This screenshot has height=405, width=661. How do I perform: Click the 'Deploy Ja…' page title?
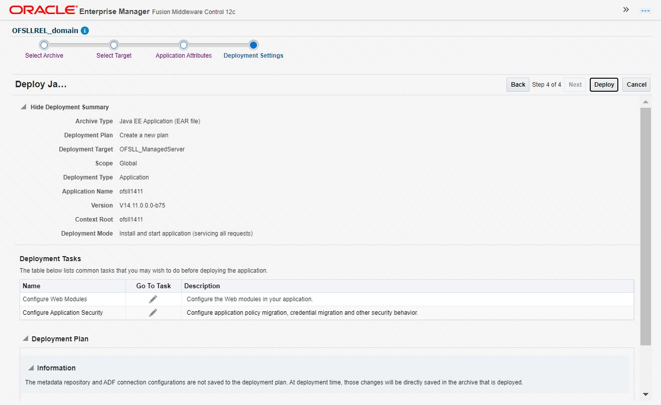(41, 84)
